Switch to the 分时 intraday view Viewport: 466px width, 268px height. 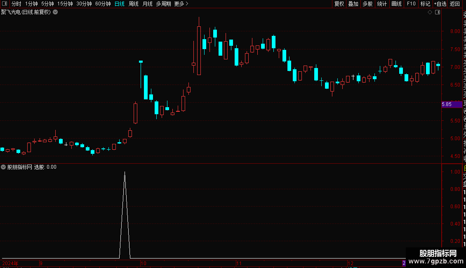[x=16, y=4]
